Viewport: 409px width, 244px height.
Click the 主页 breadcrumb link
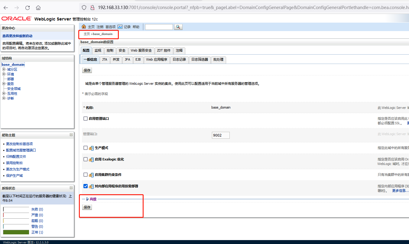pos(87,34)
